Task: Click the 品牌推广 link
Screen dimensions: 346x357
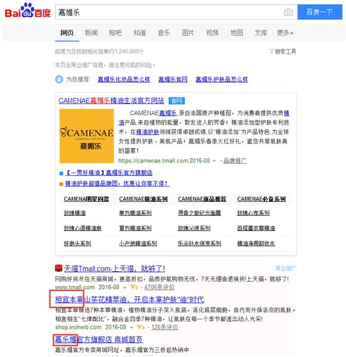Action: click(235, 161)
